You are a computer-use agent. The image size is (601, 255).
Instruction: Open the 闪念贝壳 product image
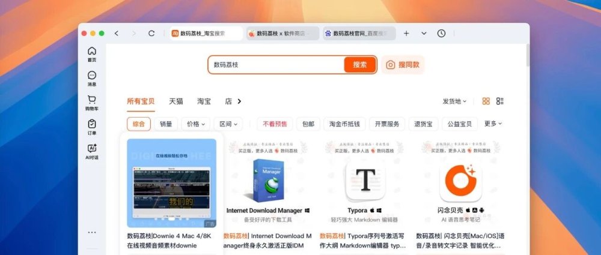(x=461, y=183)
